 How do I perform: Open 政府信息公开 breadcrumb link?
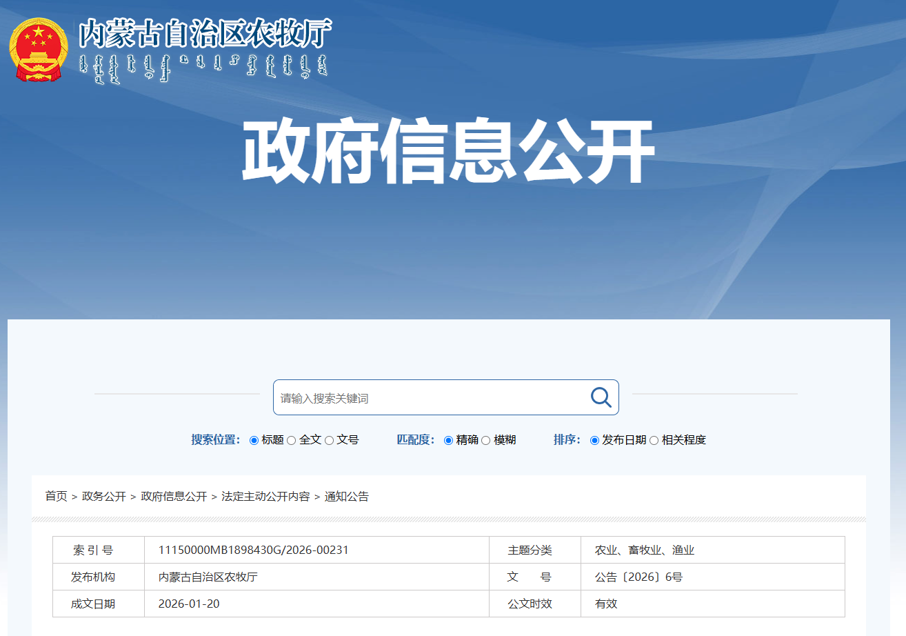[x=174, y=496]
